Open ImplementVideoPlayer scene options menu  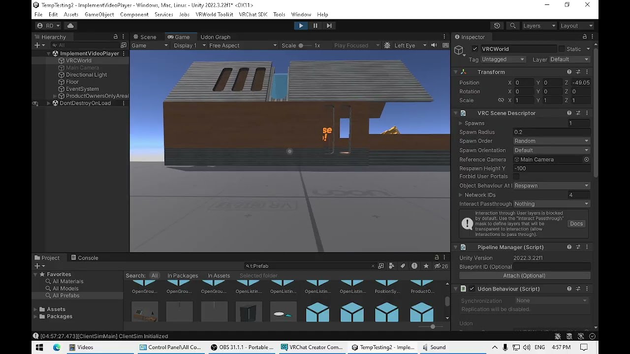pyautogui.click(x=124, y=54)
